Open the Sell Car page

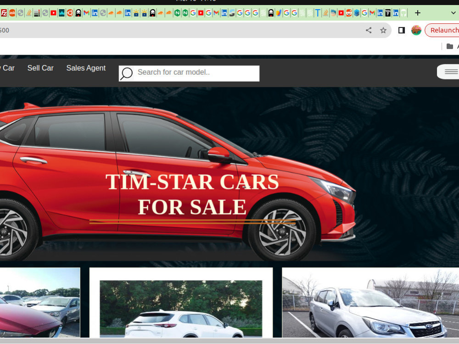40,68
